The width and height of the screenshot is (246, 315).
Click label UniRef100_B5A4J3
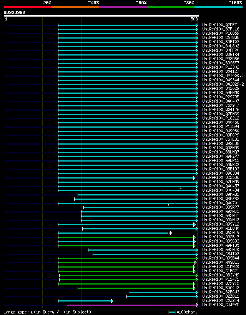[221, 288]
